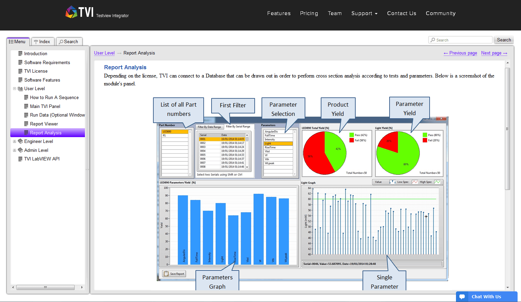Open How to Run A Sequence topic
This screenshot has width=521, height=302.
click(x=54, y=97)
